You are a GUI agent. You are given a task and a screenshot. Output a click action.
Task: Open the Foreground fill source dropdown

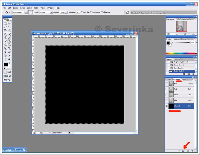pos(26,12)
